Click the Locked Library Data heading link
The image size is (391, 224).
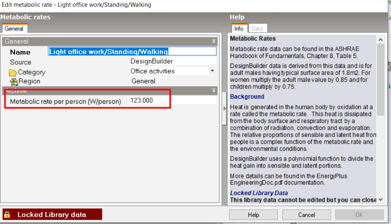coord(259,193)
